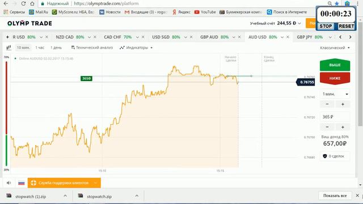Image resolution: width=363 pixels, height=204 pixels.
Task: Bookmark the page using the star icon
Action: point(337,3)
